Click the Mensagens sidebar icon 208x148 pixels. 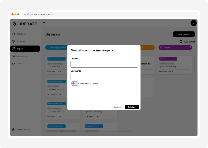point(13,56)
